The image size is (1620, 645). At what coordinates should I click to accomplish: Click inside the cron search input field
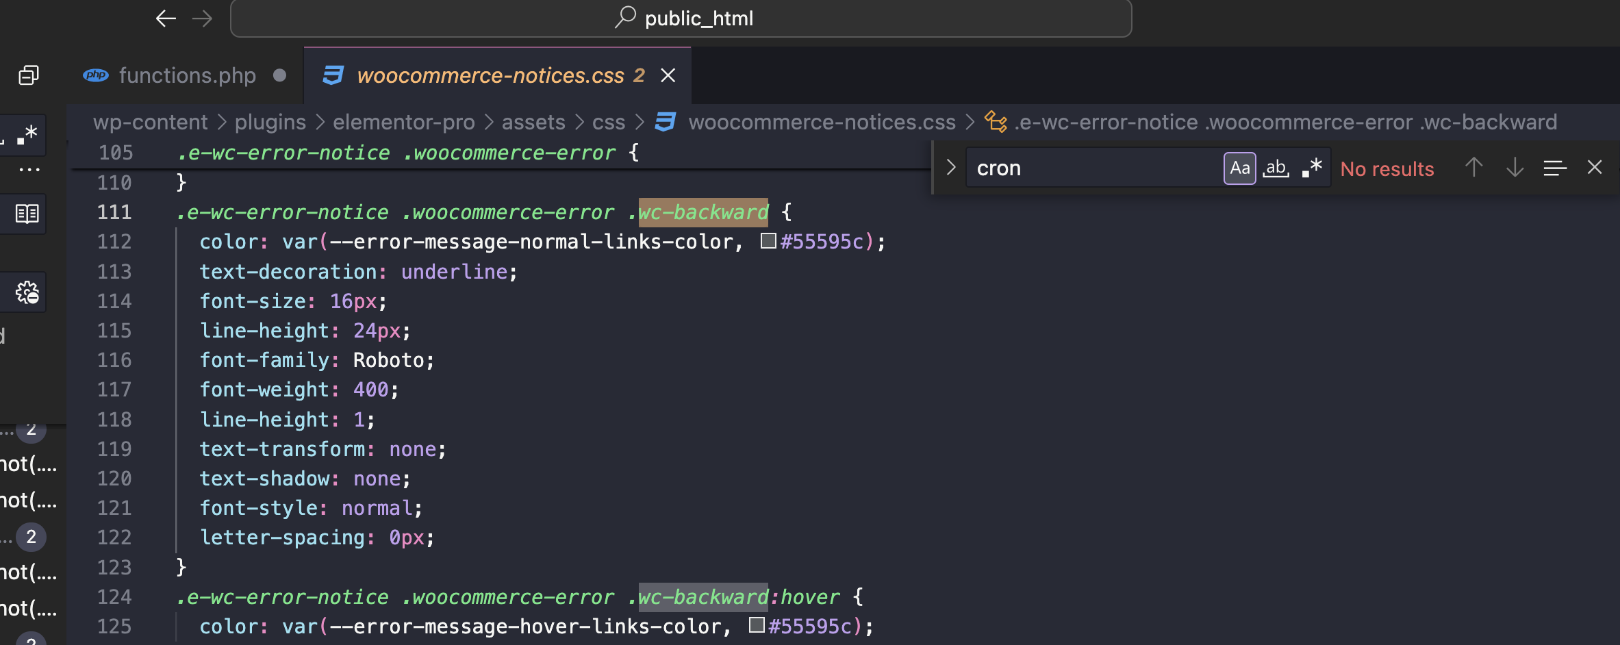pyautogui.click(x=1096, y=168)
